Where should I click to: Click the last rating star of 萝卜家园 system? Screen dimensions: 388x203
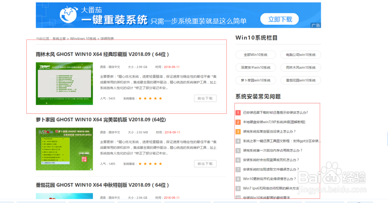coord(160,164)
